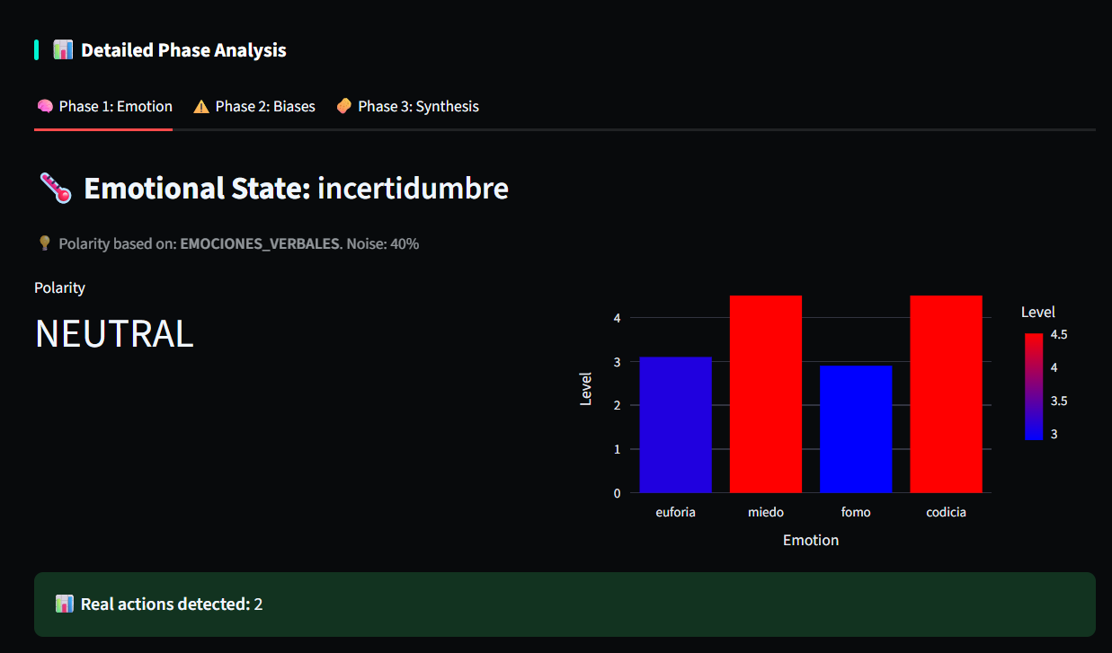Click the NEUTRAL polarity value
The width and height of the screenshot is (1112, 653).
tap(114, 334)
